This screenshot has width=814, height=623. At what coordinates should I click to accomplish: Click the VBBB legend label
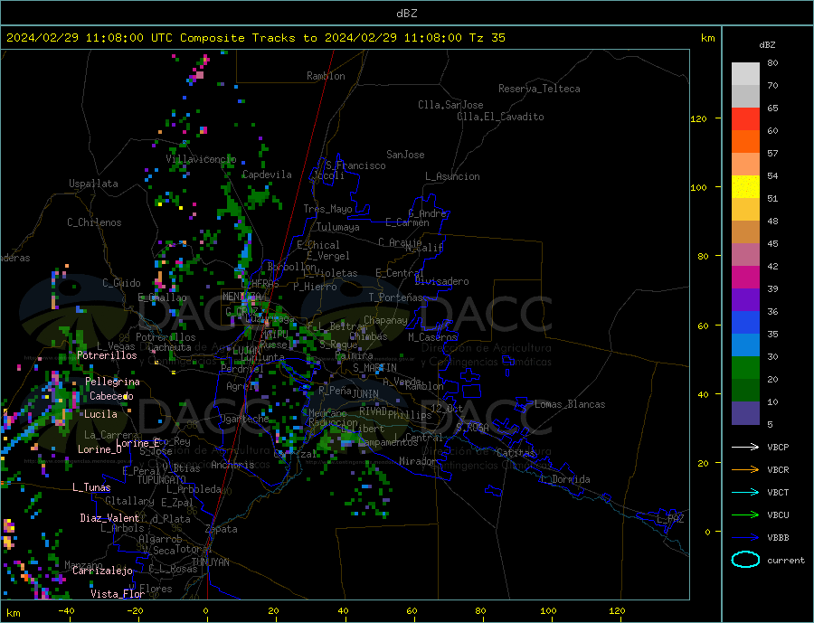click(x=778, y=537)
